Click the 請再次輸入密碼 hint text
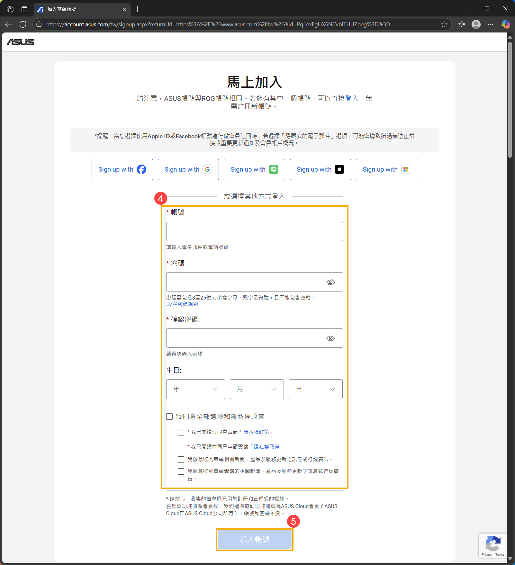Viewport: 515px width, 565px height. tap(184, 354)
